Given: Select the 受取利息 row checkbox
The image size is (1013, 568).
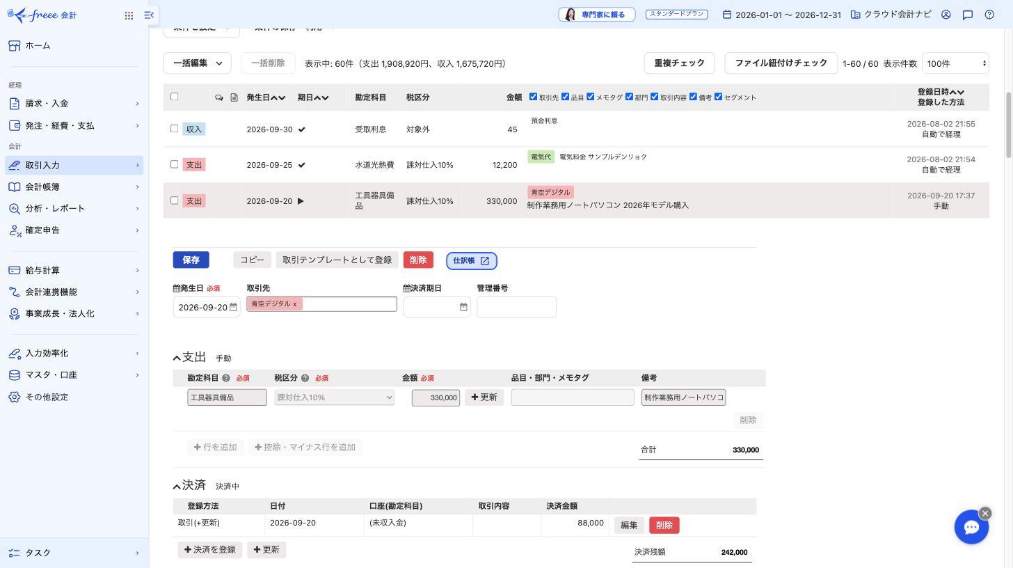Looking at the screenshot, I should tap(174, 129).
